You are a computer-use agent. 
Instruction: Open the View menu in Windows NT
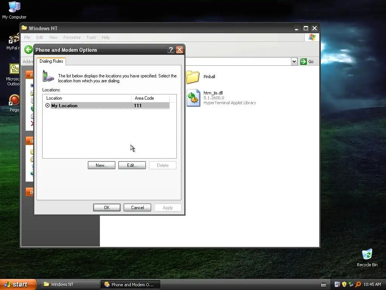pos(53,37)
